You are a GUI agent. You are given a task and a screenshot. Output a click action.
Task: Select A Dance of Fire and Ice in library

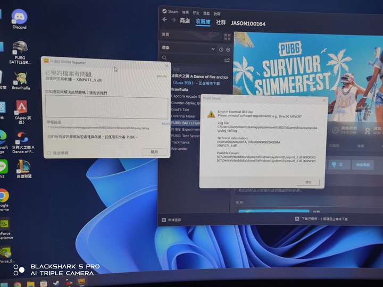(199, 77)
